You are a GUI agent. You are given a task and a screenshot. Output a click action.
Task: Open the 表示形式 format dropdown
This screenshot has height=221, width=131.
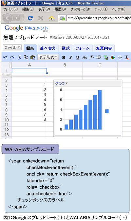coord(48,57)
